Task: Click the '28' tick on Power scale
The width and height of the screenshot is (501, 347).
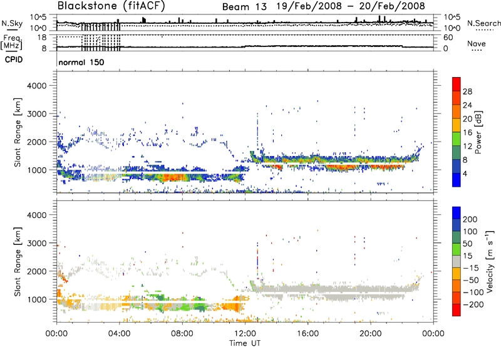Action: pos(467,91)
